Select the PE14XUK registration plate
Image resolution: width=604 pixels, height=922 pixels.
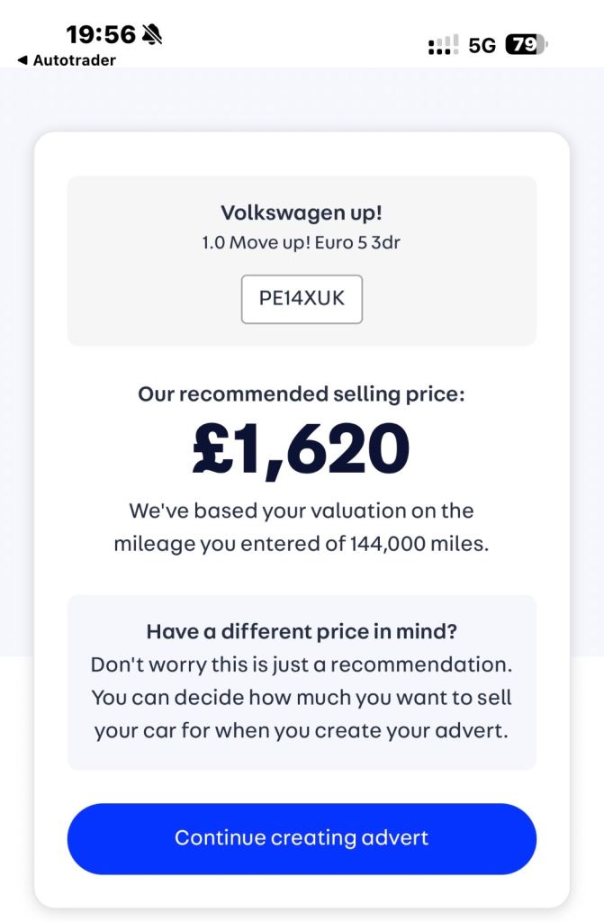tap(302, 299)
